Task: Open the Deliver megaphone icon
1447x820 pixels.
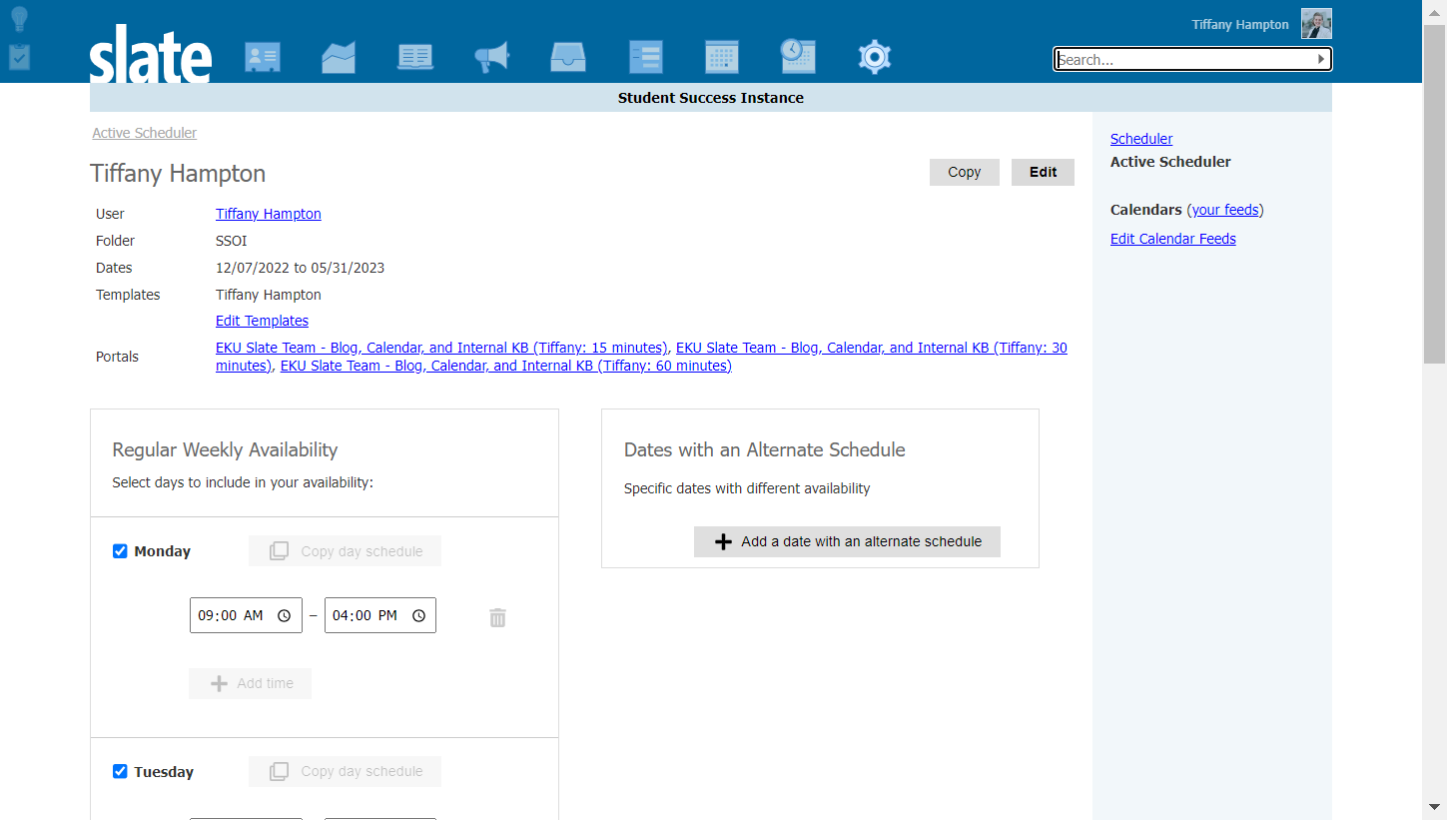Action: 492,57
